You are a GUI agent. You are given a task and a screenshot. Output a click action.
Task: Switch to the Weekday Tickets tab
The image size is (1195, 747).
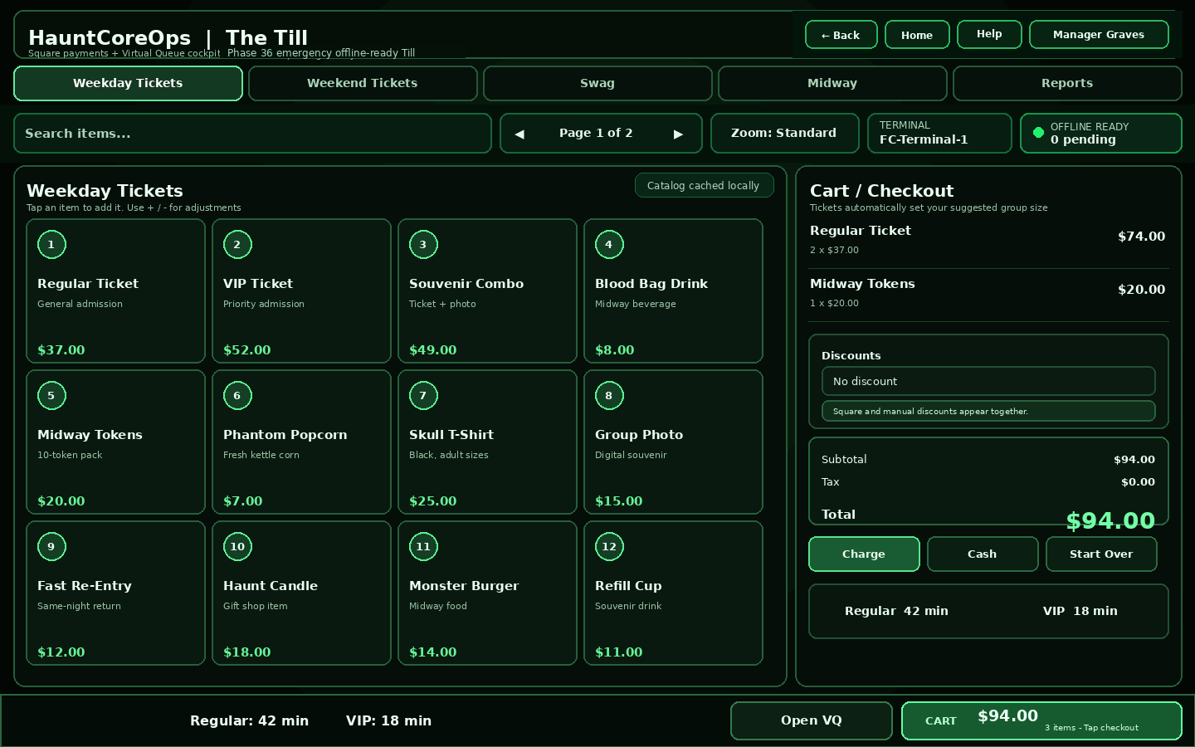(x=128, y=83)
